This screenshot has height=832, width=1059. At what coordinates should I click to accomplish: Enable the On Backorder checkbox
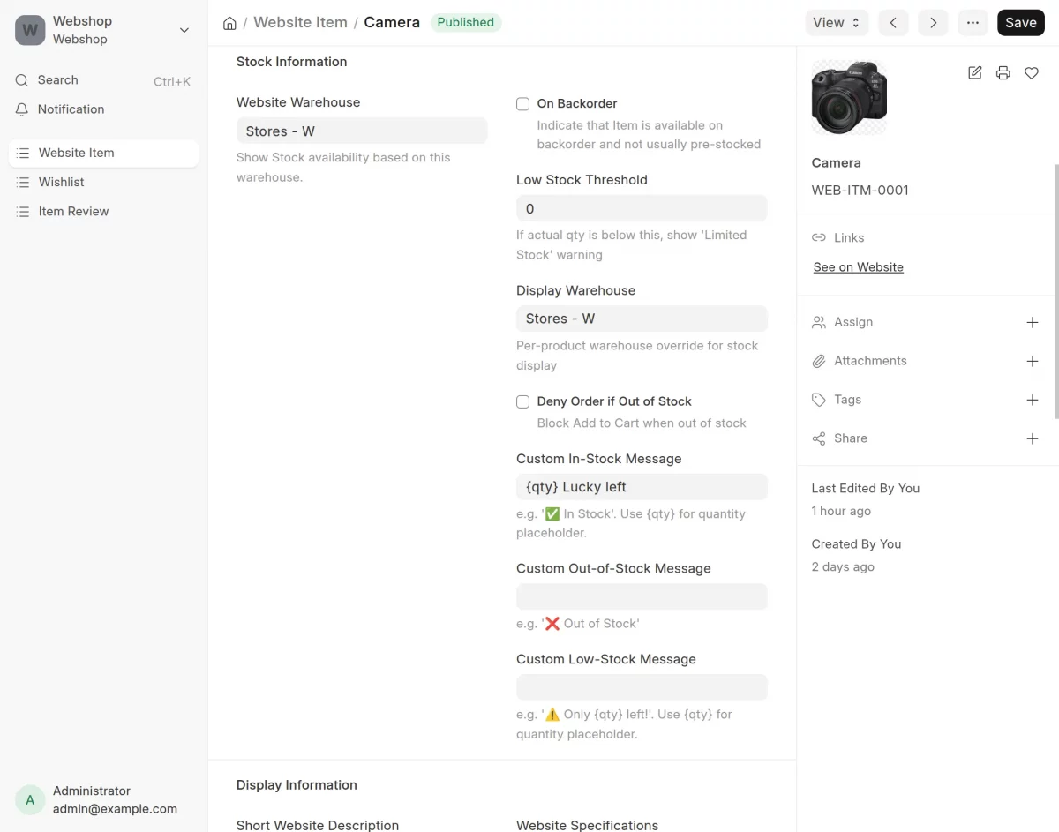point(522,104)
